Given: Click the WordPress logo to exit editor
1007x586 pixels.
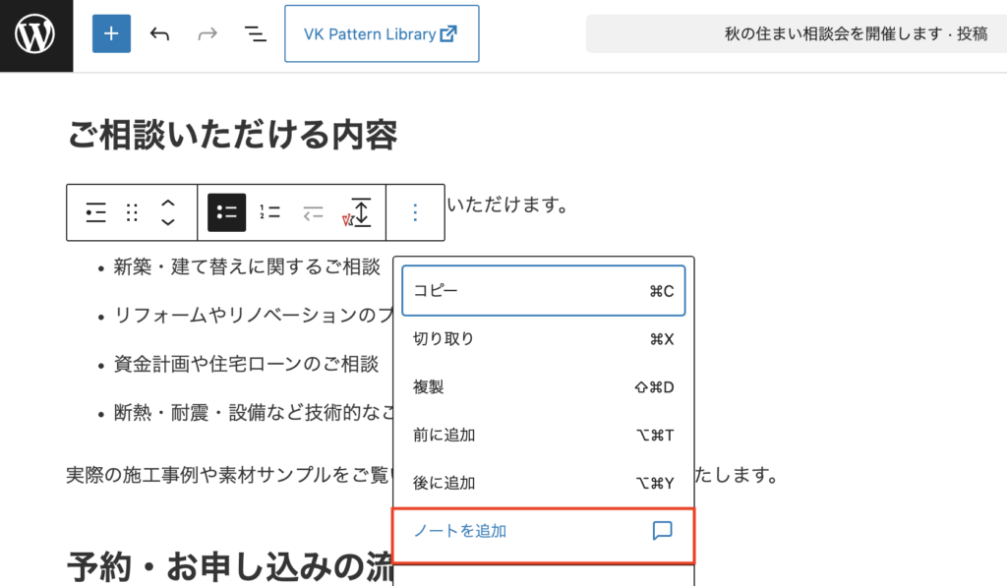Looking at the screenshot, I should (35, 35).
